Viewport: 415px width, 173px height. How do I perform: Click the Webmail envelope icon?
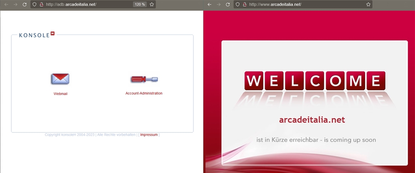(60, 79)
